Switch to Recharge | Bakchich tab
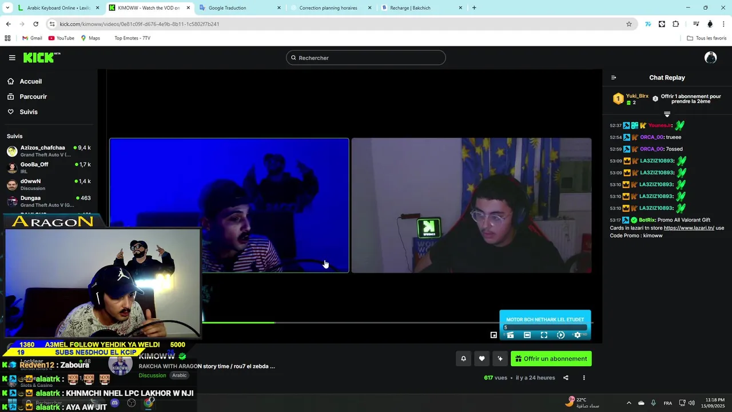 tap(421, 8)
